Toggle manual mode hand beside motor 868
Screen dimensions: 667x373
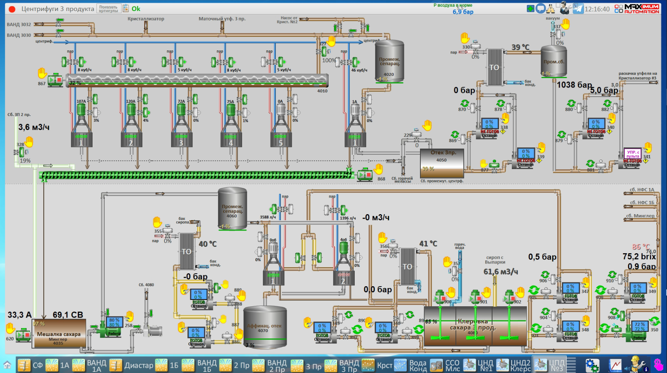pyautogui.click(x=379, y=169)
